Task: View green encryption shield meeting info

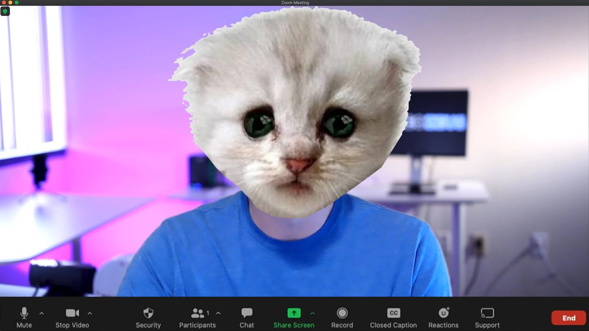Action: click(x=5, y=11)
